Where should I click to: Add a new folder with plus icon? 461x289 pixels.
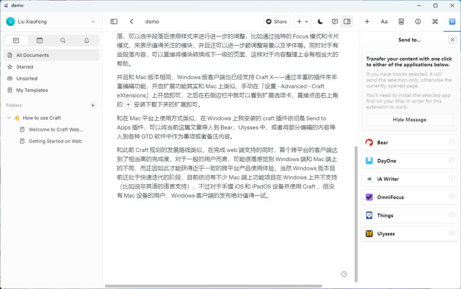(x=93, y=105)
